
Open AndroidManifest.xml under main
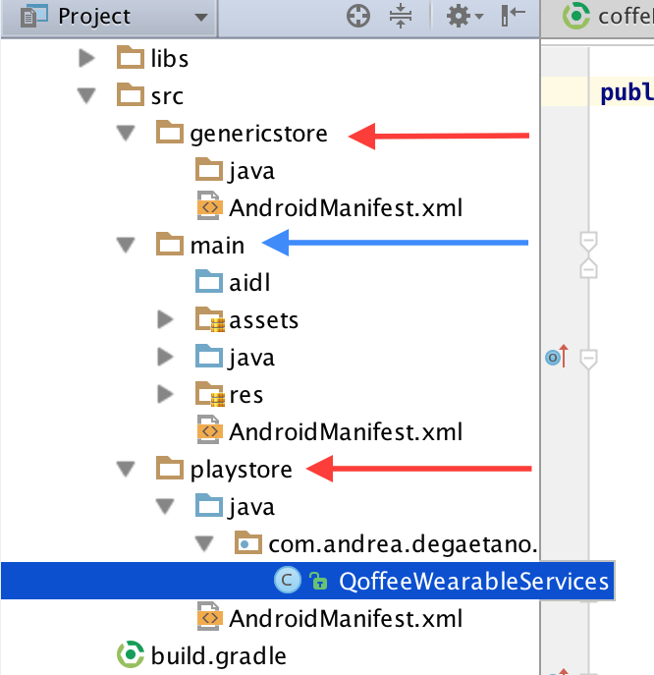point(330,431)
